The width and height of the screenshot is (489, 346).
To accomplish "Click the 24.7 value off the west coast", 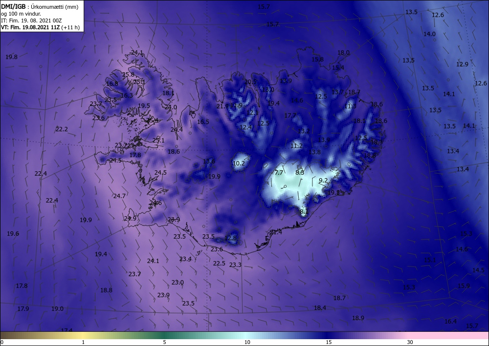I will click(x=119, y=196).
